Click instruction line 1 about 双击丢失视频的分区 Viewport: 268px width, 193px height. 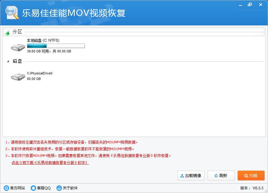point(72,142)
